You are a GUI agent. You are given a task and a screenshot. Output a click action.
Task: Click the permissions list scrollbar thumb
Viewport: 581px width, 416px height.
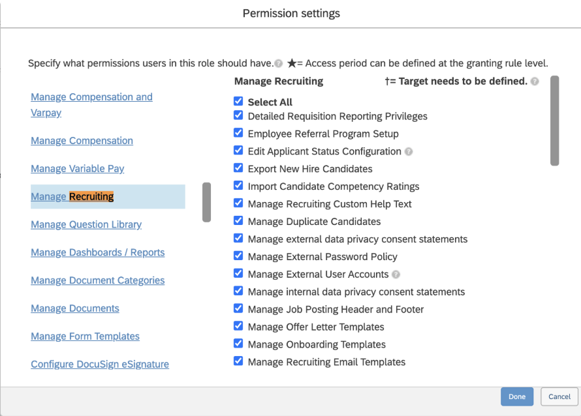point(555,121)
